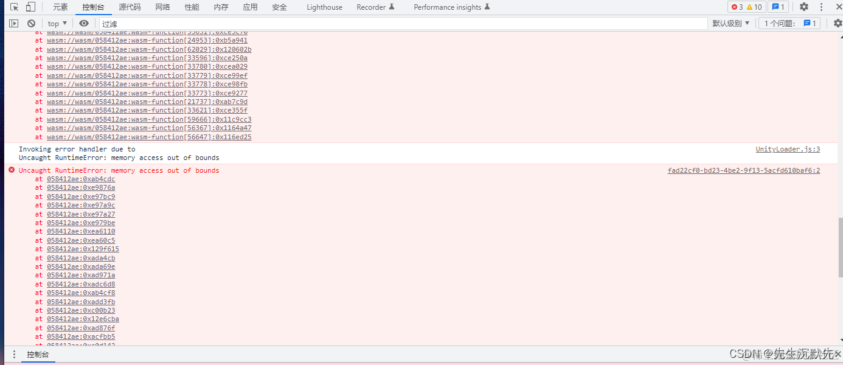Toggle the console sidebar panel icon
The height and width of the screenshot is (365, 843).
[x=13, y=23]
